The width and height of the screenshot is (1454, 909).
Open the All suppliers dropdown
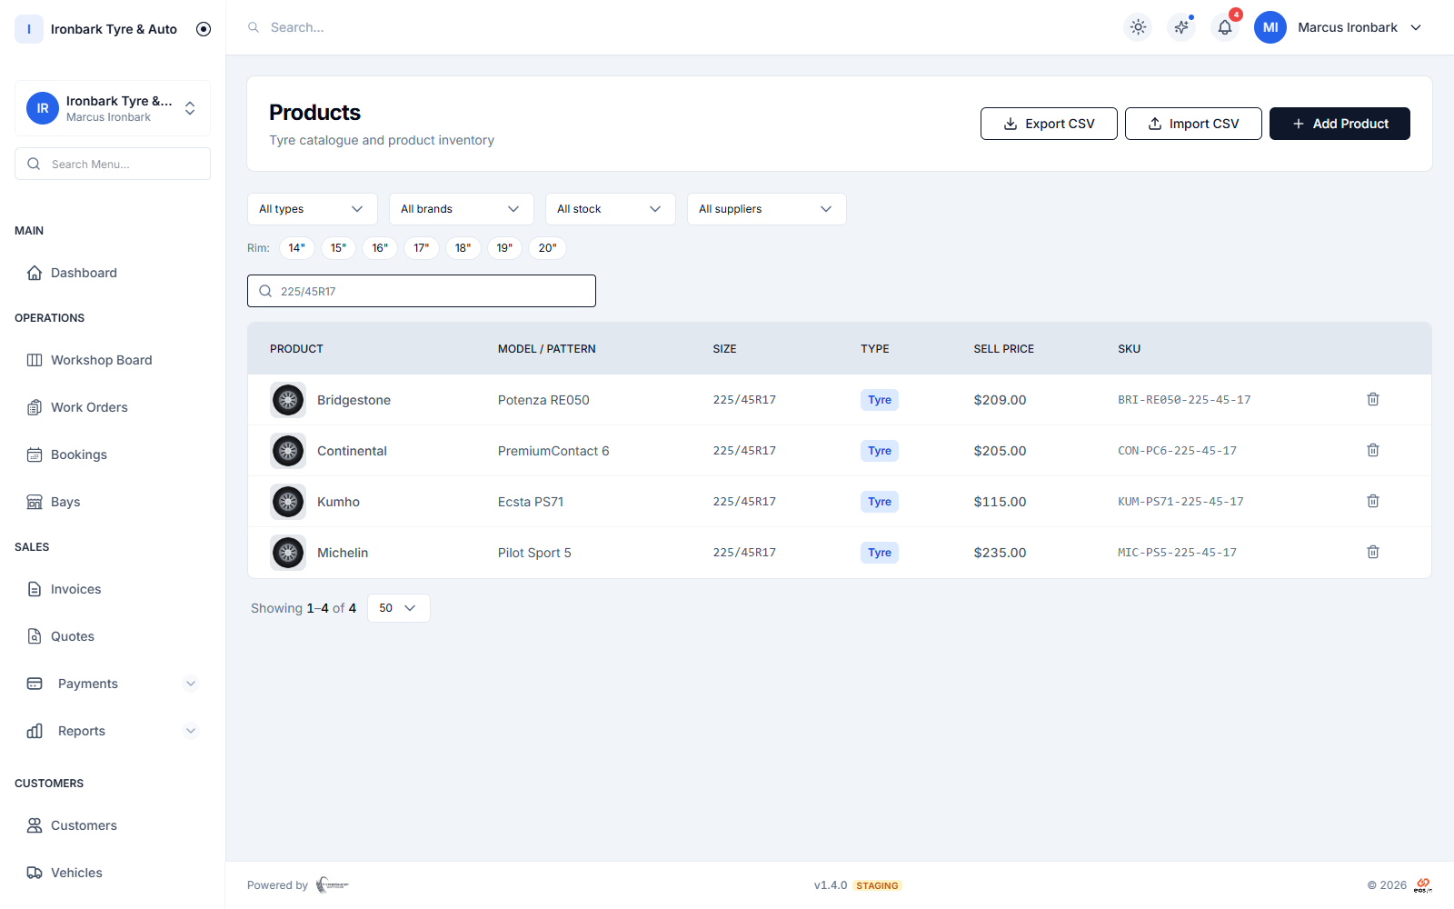tap(767, 209)
